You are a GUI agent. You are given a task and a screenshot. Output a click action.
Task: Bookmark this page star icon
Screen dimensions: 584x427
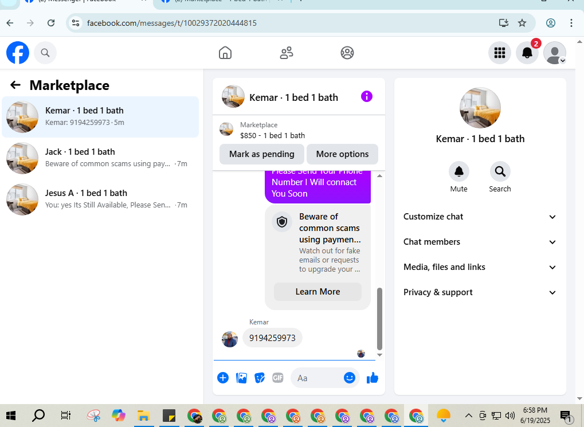point(522,23)
